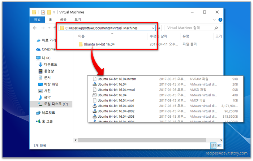Click the new folder icon in title bar
This screenshot has width=253, height=161.
coord(49,12)
